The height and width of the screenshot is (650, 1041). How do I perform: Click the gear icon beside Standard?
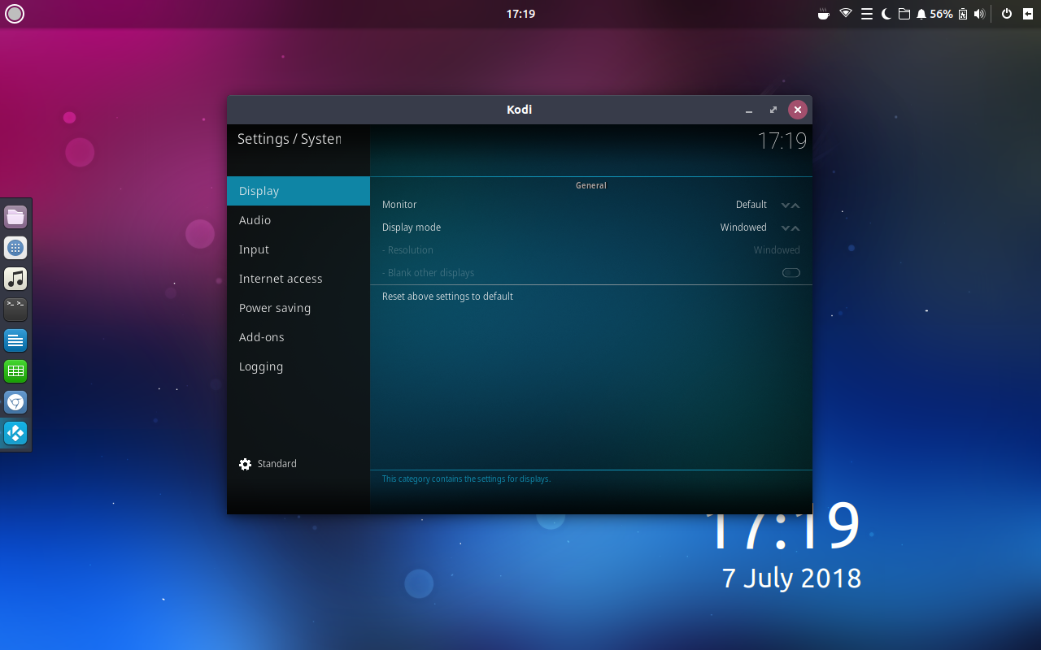[246, 464]
